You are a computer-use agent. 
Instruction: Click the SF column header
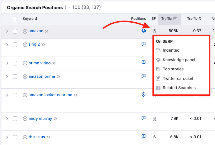tap(154, 19)
